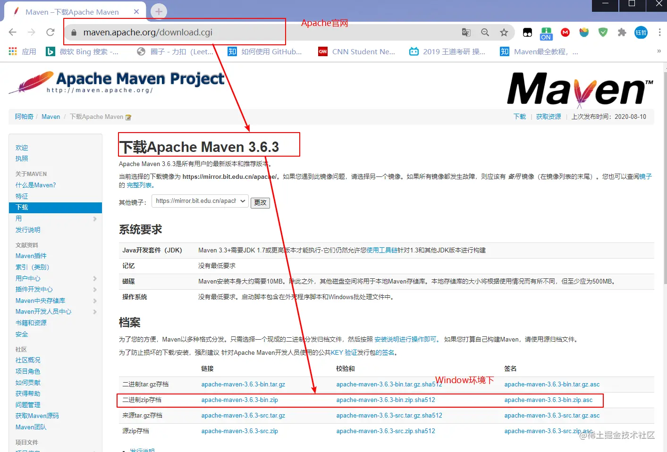Image resolution: width=667 pixels, height=452 pixels.
Task: Open the 圈子 - 力扣 bookmark
Action: click(x=175, y=51)
